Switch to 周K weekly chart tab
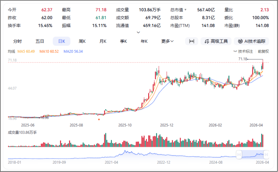This screenshot has height=172, width=278. coord(83,41)
